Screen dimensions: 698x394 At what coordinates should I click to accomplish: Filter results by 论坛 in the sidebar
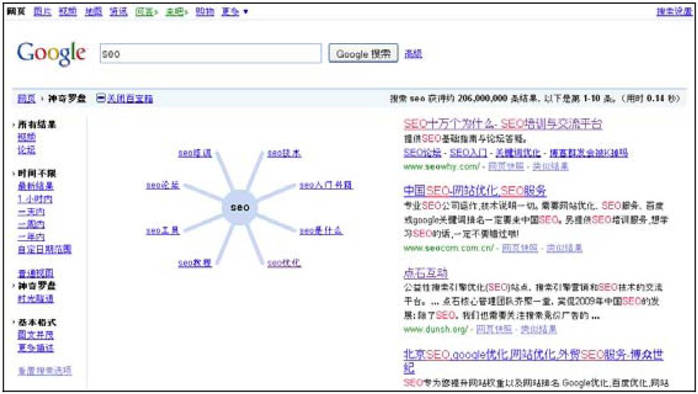pos(26,149)
